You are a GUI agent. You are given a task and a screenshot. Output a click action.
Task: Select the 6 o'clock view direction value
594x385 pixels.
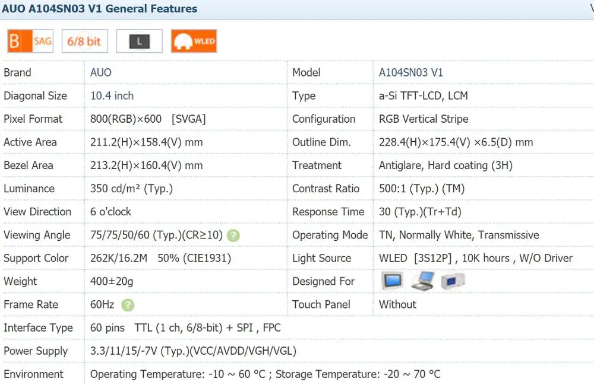(110, 212)
